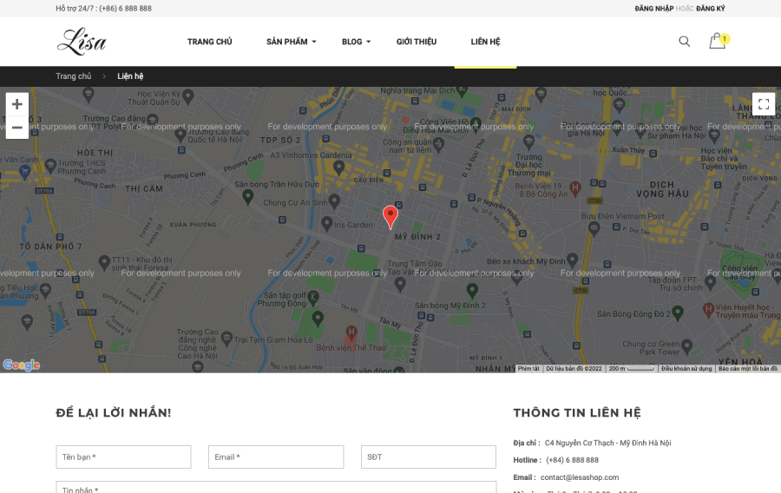Click Trang chủ in the breadcrumb
Viewport: 781px width, 493px height.
[73, 76]
